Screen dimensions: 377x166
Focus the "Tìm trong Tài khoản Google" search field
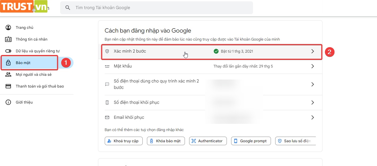(x=157, y=8)
